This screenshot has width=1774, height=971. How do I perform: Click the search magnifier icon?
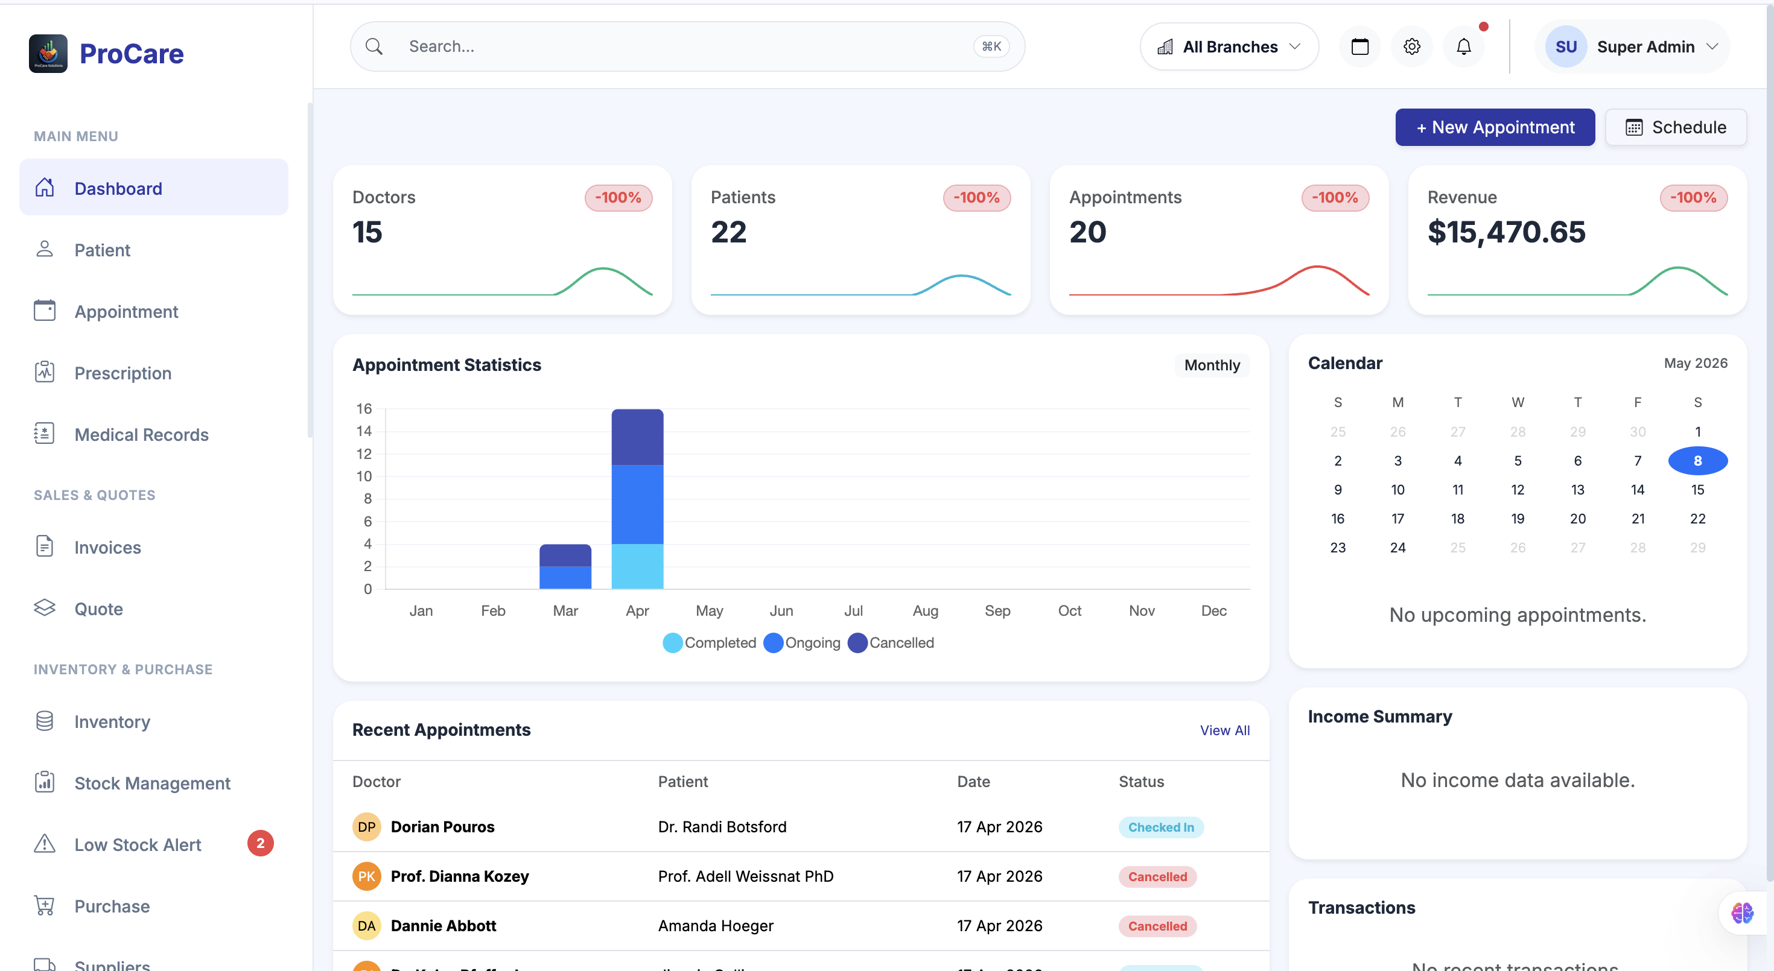click(374, 46)
